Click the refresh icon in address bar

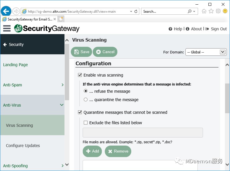click(136, 11)
